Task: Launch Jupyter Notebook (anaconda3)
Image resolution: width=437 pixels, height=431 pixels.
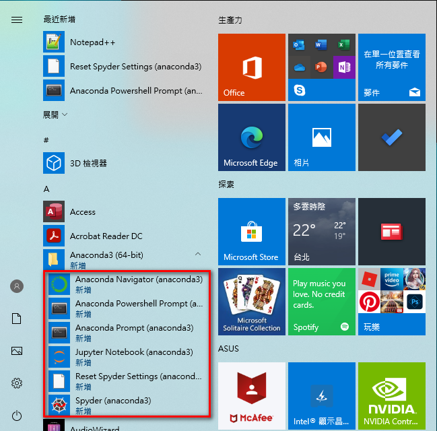Action: point(127,357)
